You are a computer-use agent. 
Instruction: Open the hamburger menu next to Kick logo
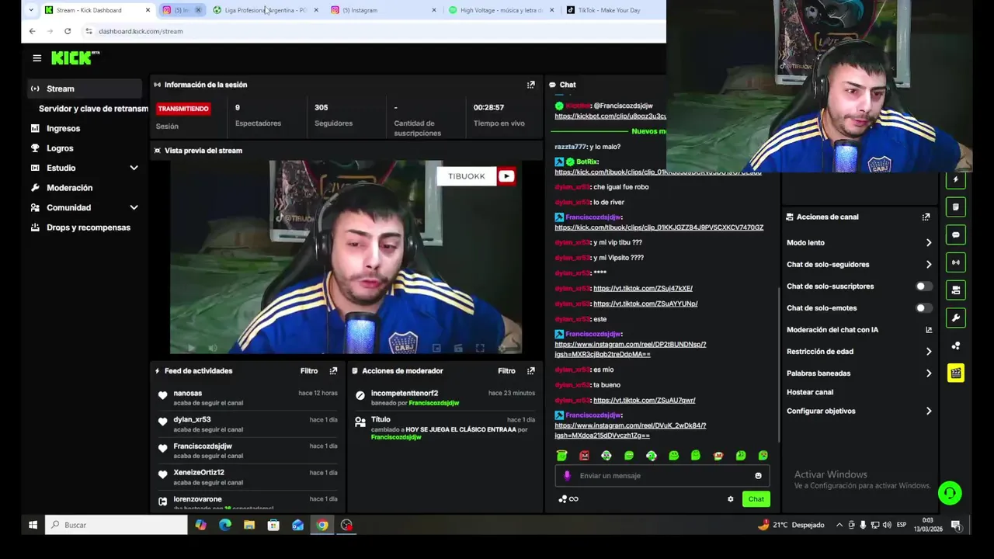(x=36, y=58)
